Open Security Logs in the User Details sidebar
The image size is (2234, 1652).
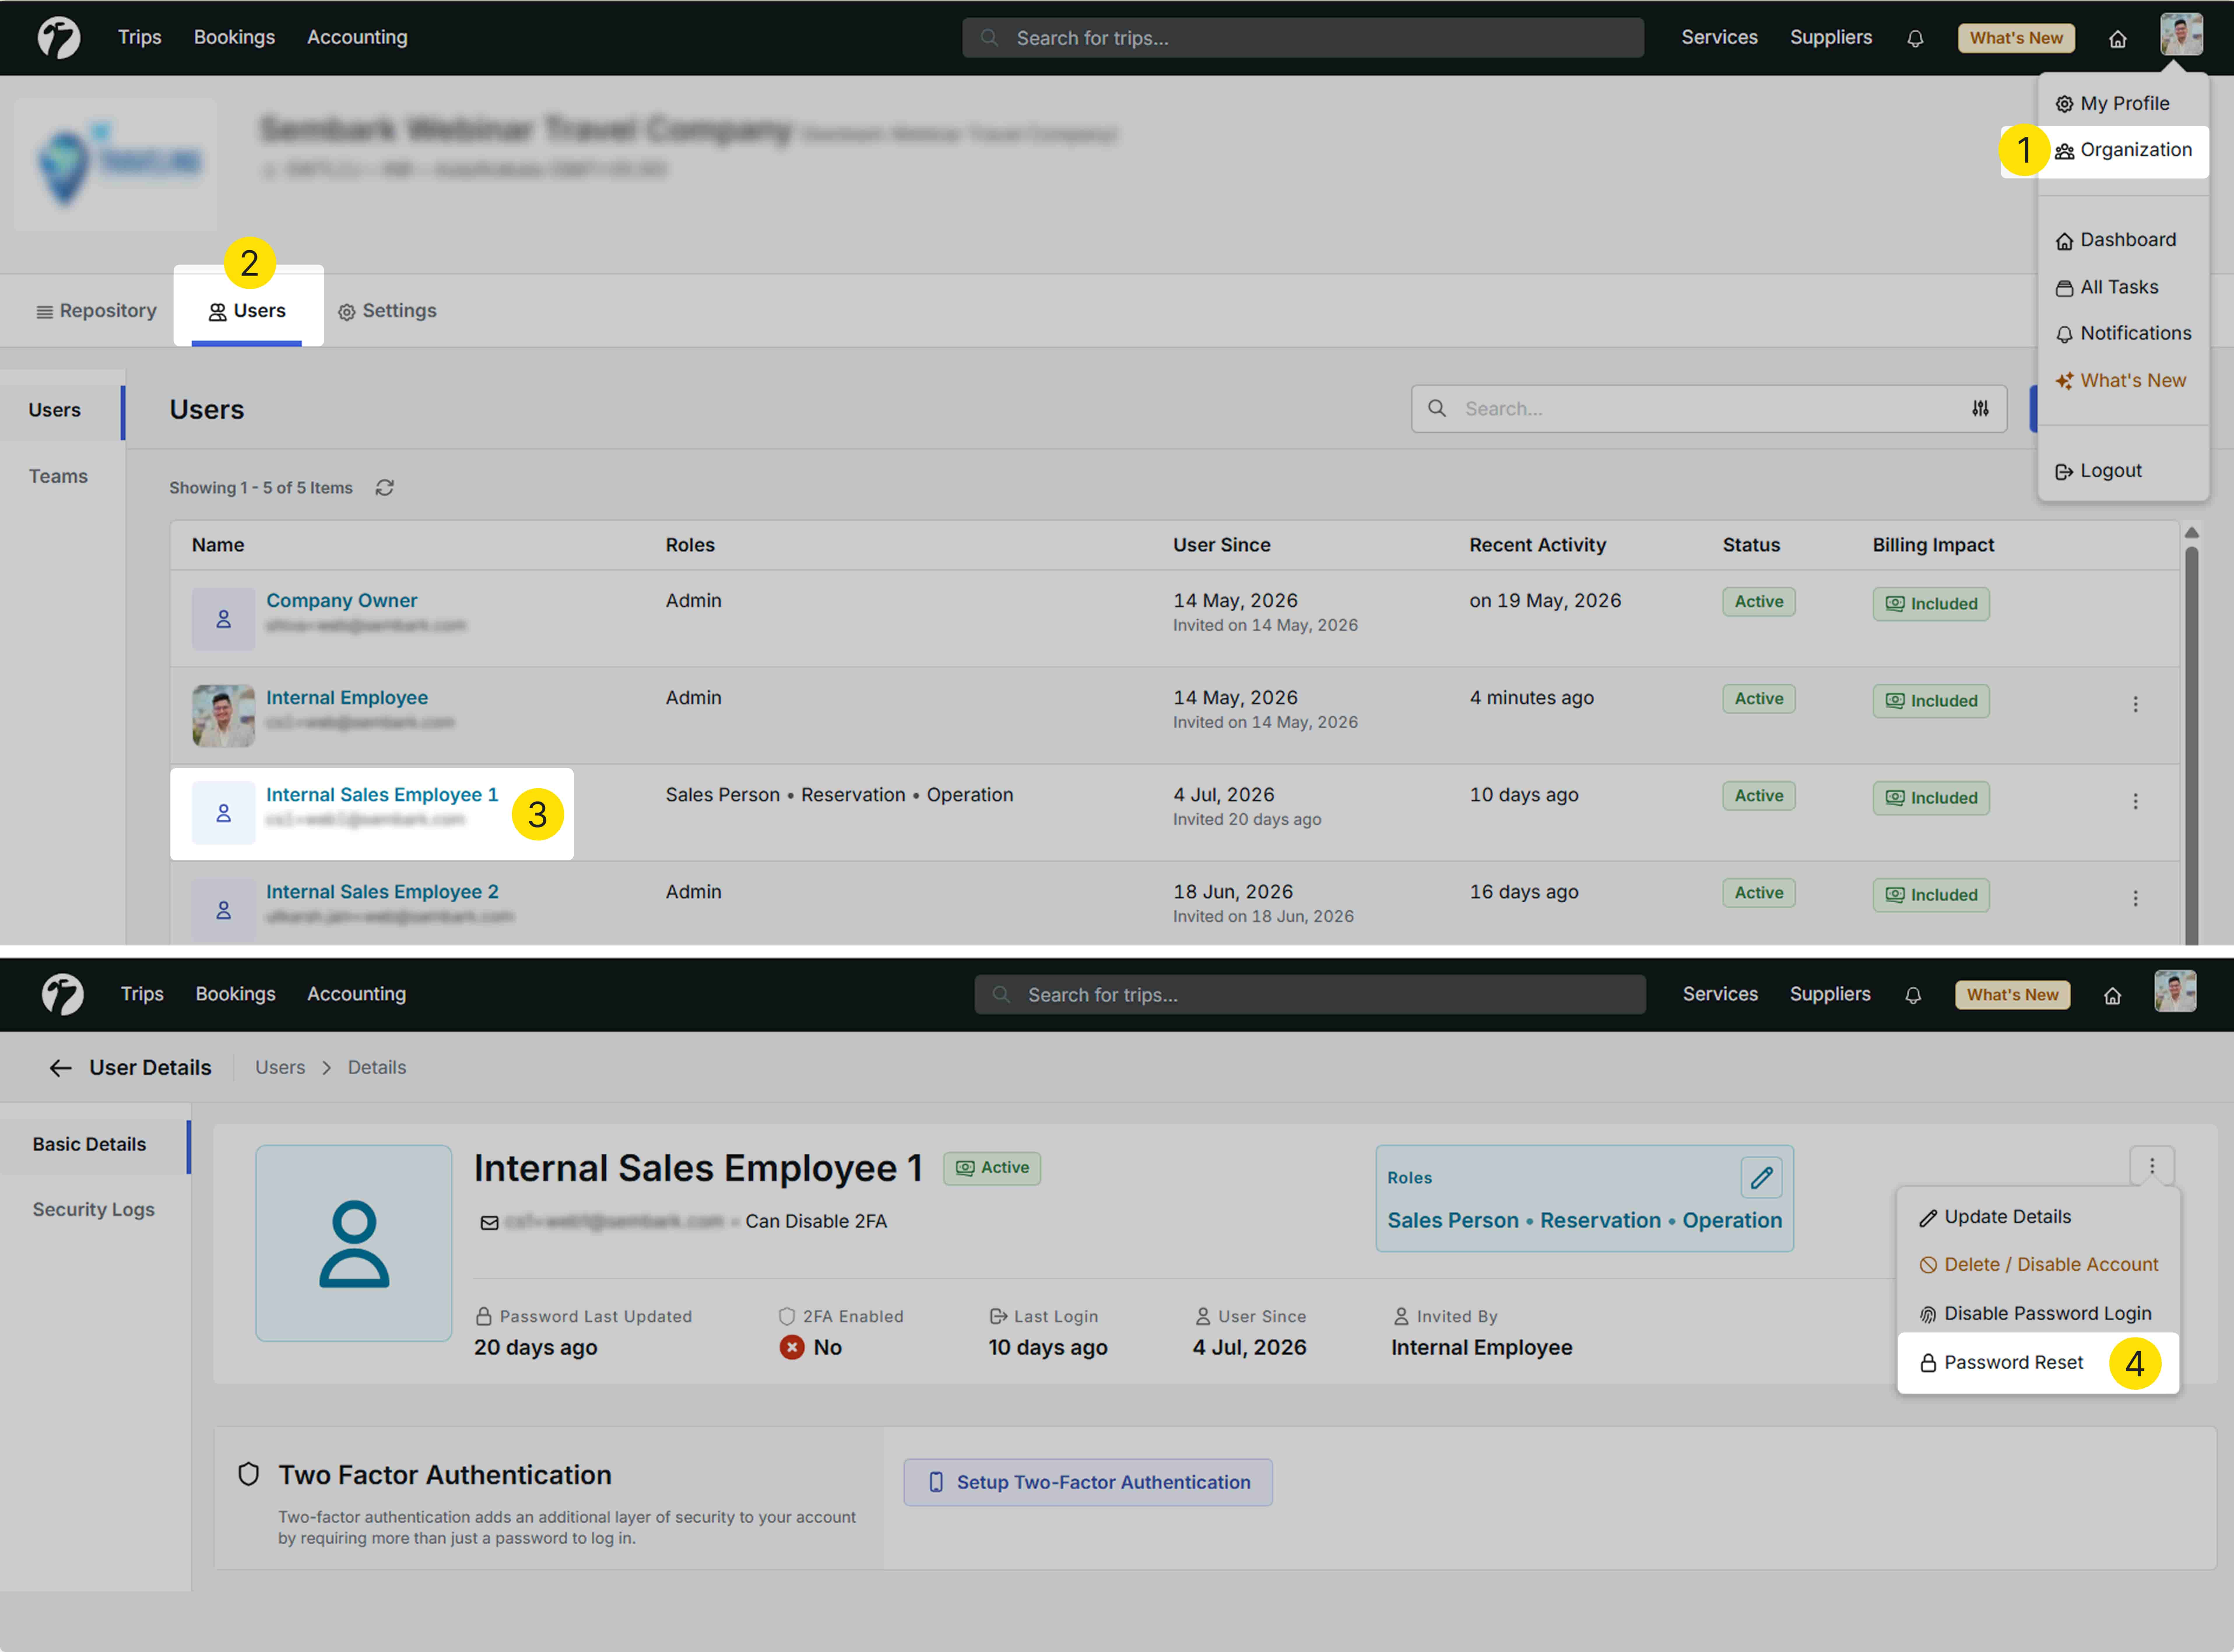(x=94, y=1210)
